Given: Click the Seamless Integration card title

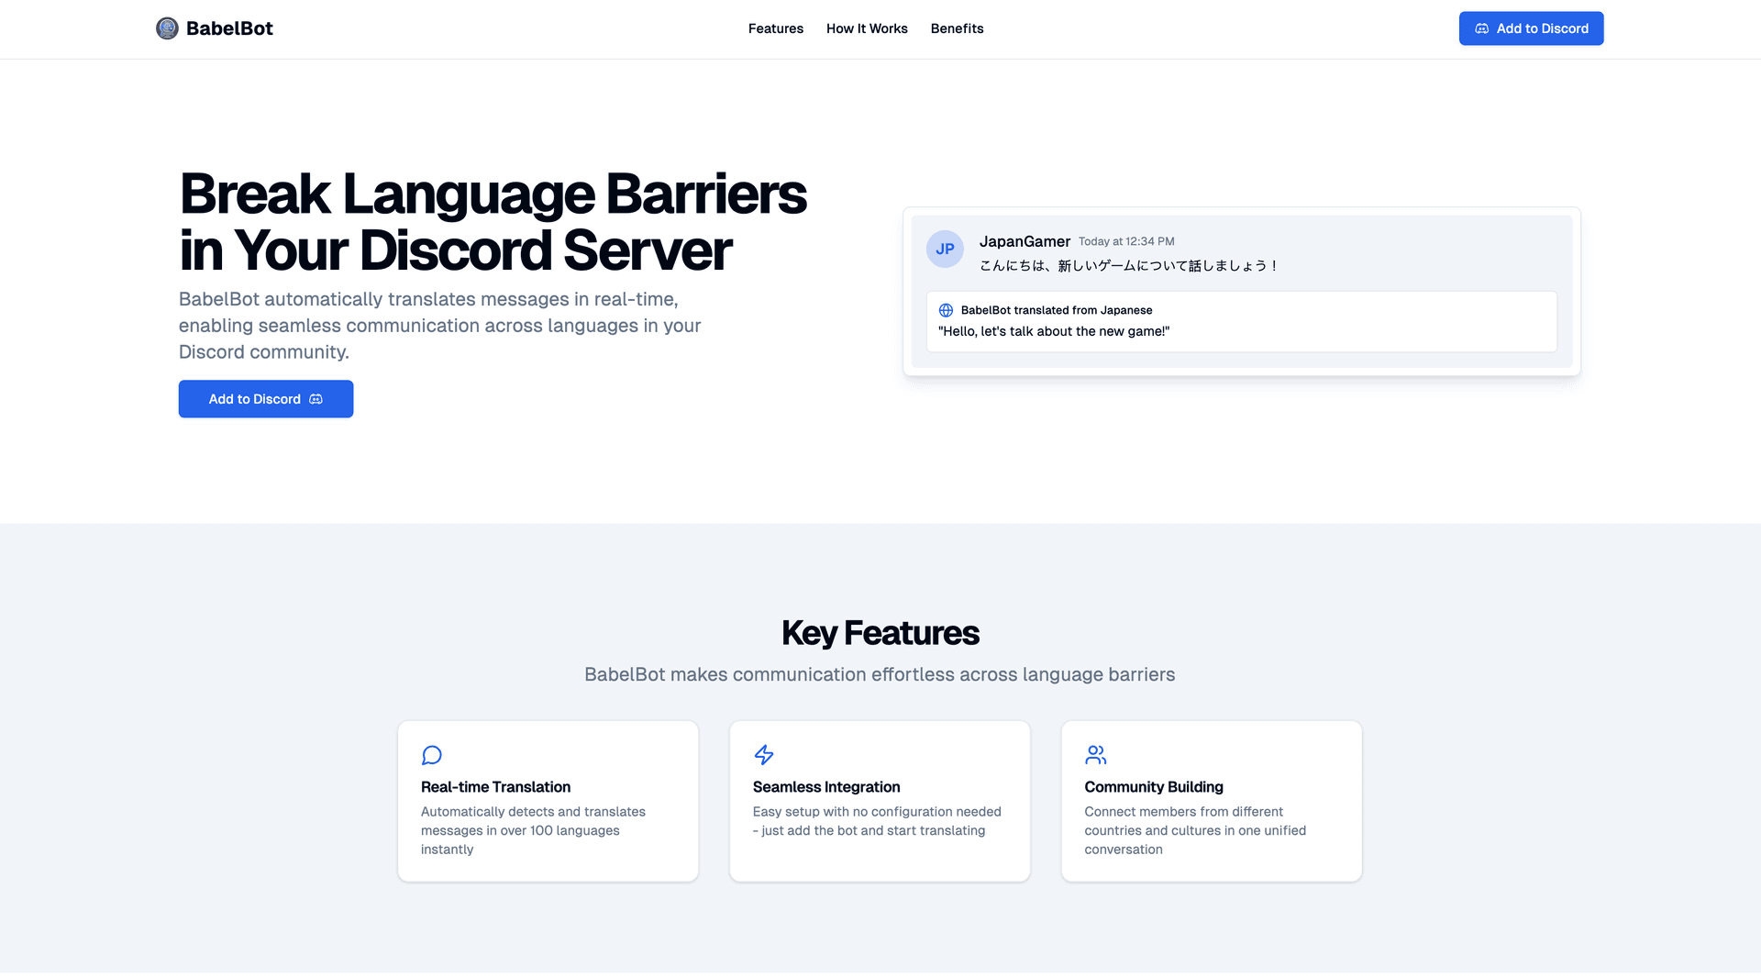Looking at the screenshot, I should tap(826, 787).
